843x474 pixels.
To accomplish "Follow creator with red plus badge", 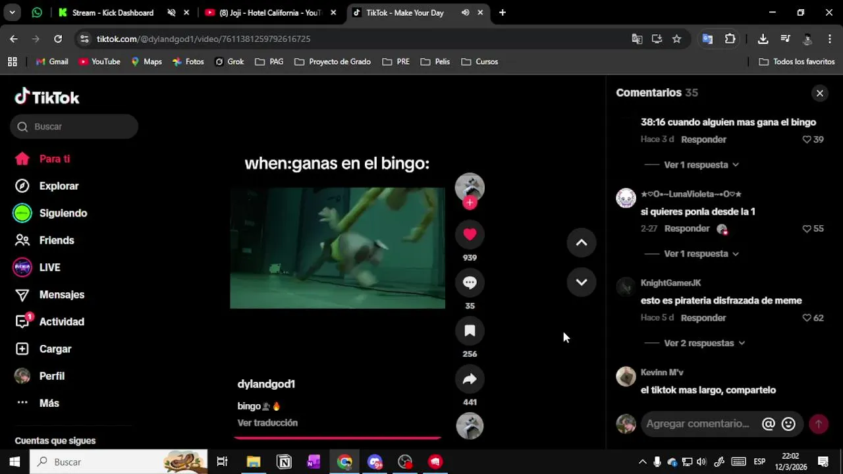I will [x=470, y=203].
